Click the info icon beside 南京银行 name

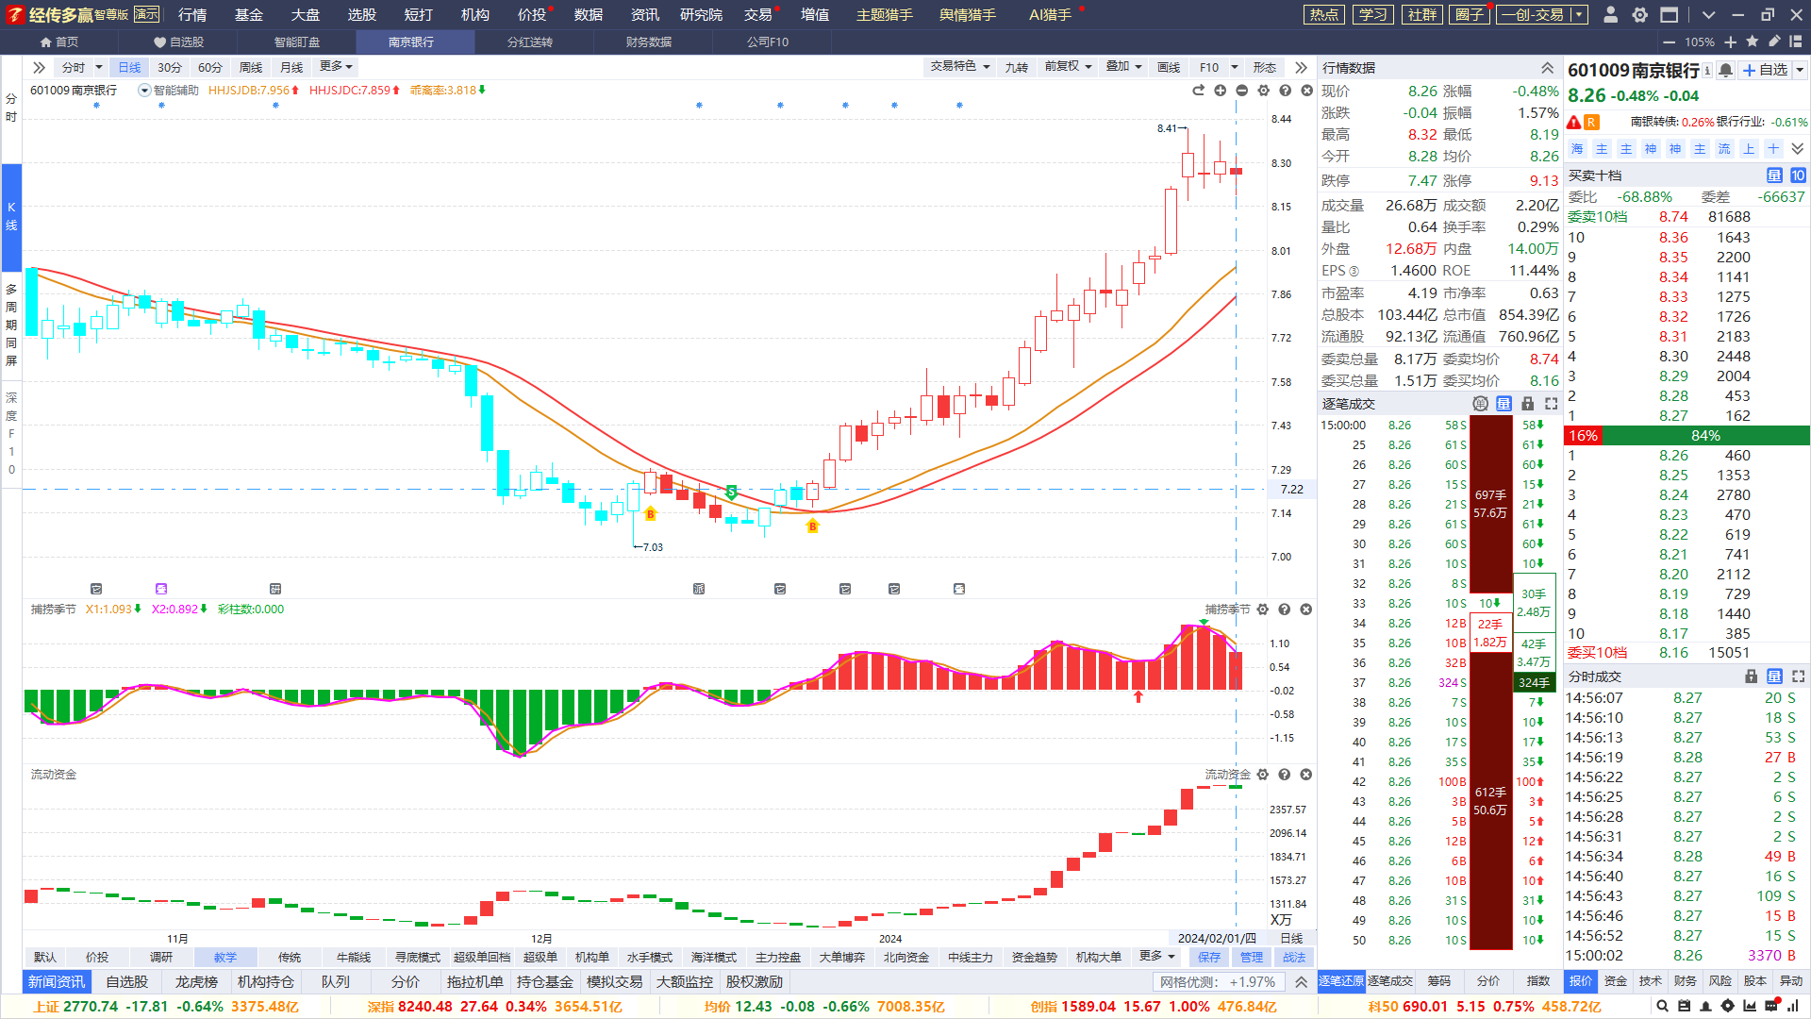[1707, 71]
